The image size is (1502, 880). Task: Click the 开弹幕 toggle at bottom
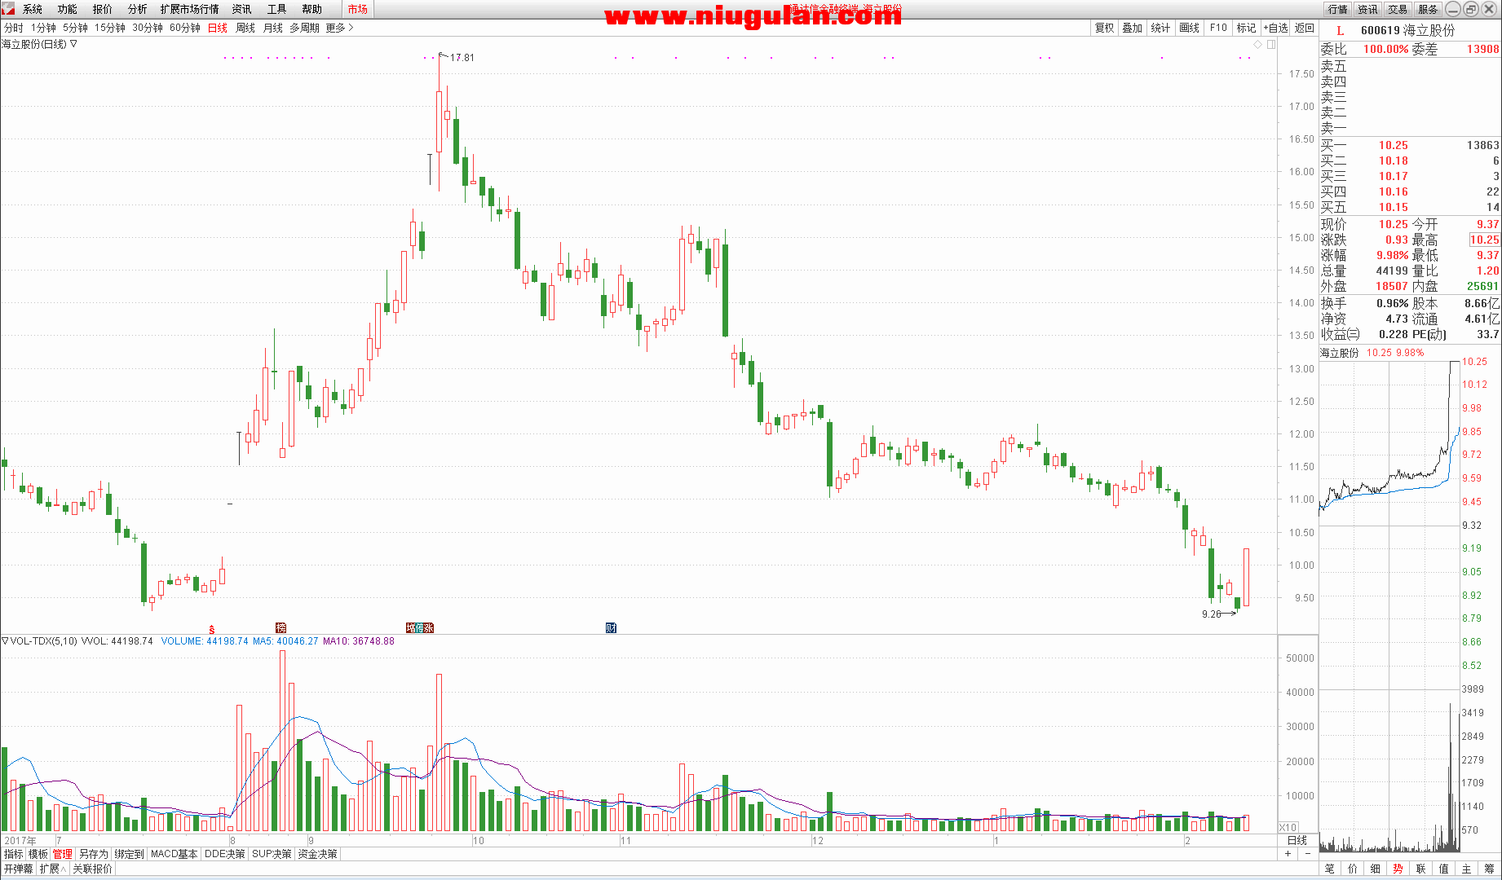[19, 869]
